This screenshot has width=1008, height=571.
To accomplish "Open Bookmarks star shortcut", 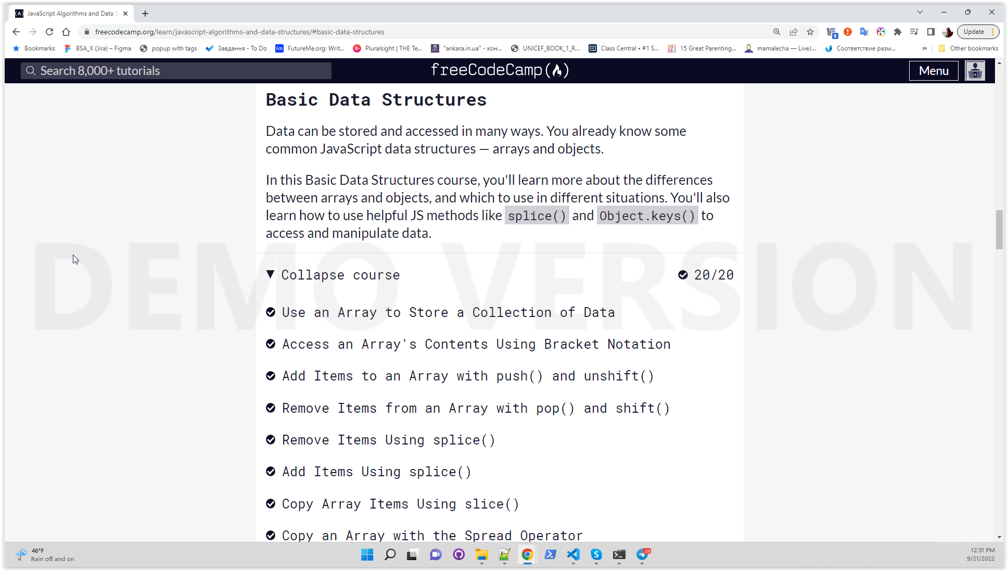I will coord(34,48).
